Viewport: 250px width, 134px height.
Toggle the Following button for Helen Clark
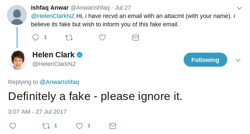coord(205,60)
